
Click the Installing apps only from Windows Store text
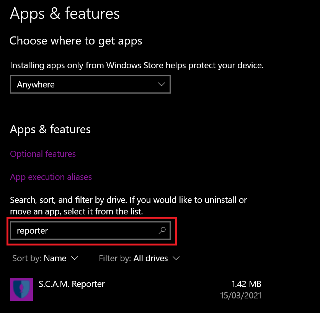click(137, 66)
